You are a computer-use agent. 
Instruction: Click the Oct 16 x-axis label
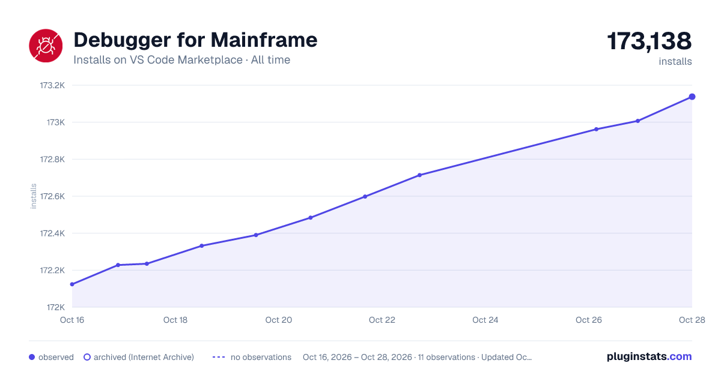pyautogui.click(x=72, y=320)
